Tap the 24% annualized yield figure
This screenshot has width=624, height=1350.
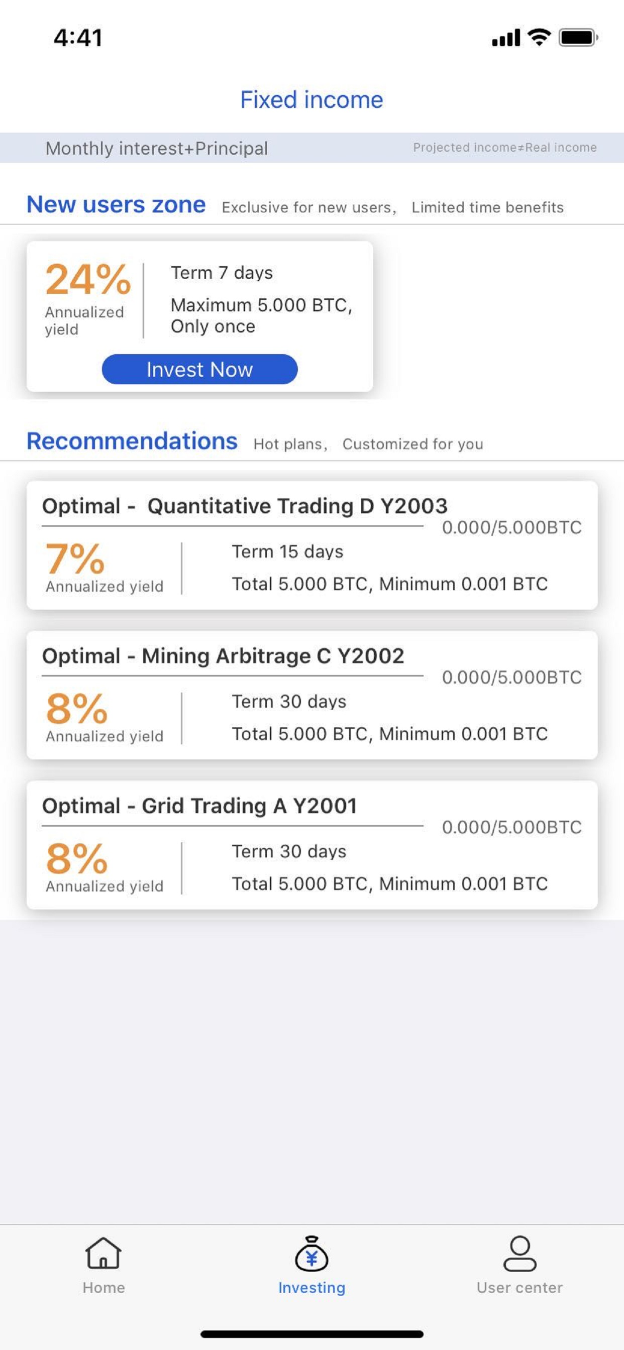click(x=87, y=279)
